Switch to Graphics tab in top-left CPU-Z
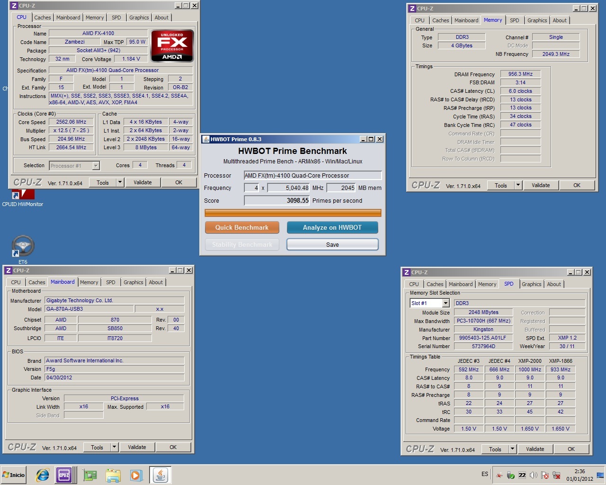 click(139, 18)
